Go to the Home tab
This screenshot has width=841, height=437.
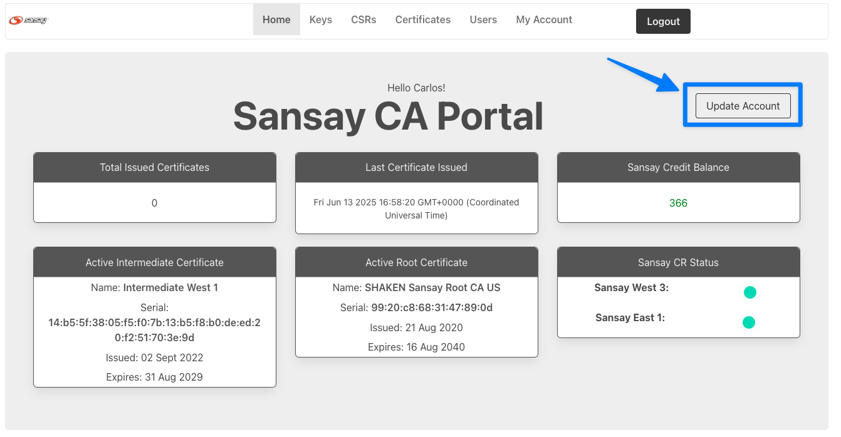click(x=276, y=19)
